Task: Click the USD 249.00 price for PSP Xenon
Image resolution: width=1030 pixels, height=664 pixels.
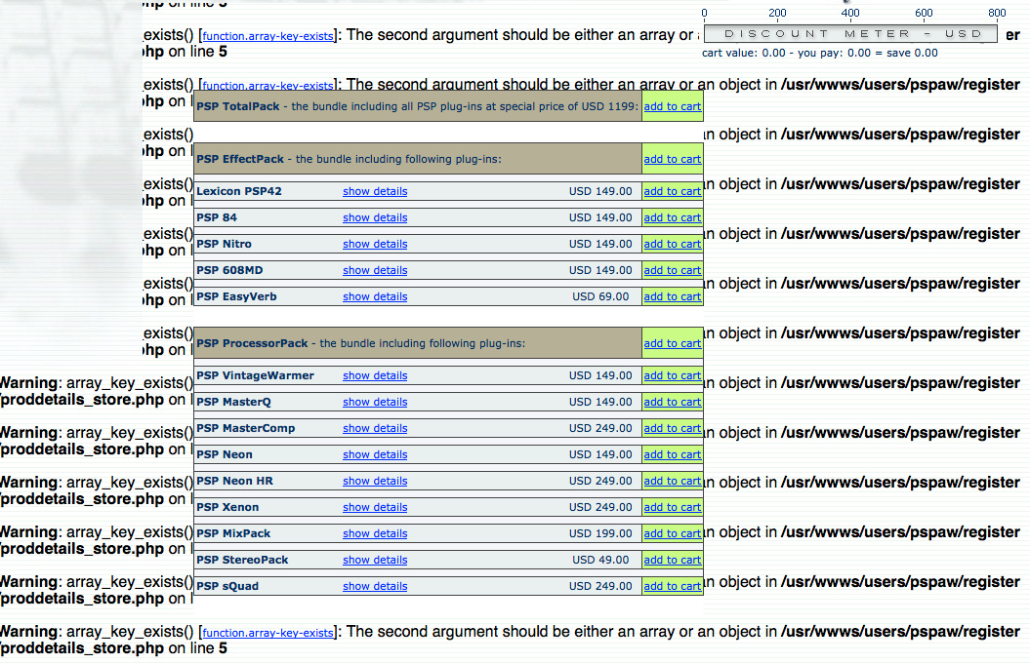Action: click(600, 506)
